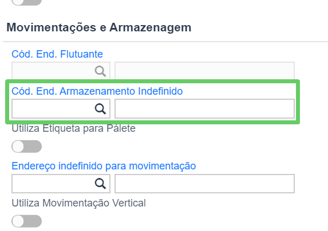Screen dimensions: 328x231
Task: Open the Cód. End. Flutuante link label
Action: point(57,54)
